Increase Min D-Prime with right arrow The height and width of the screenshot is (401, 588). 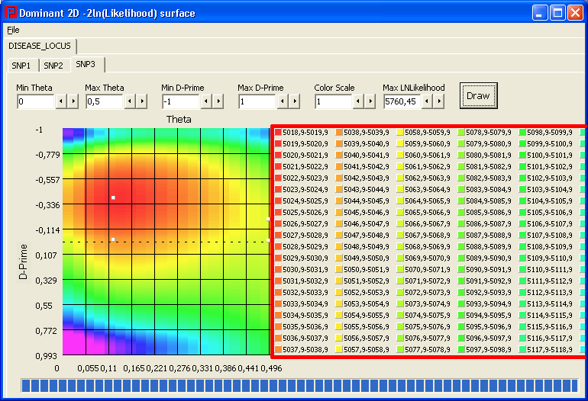218,101
